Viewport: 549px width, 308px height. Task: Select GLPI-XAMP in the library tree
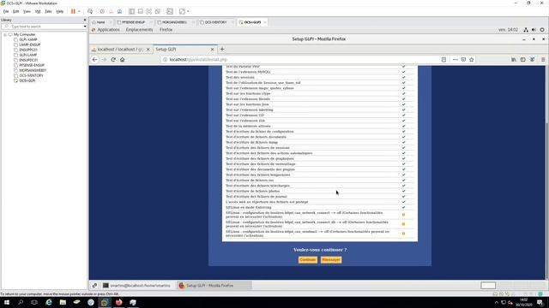[x=28, y=40]
